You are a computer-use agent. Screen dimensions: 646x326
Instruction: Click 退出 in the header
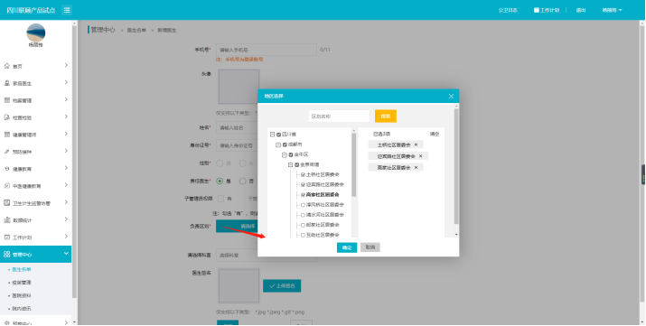[581, 10]
